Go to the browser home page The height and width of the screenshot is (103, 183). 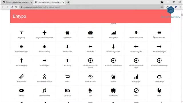pyautogui.click(x=16, y=7)
